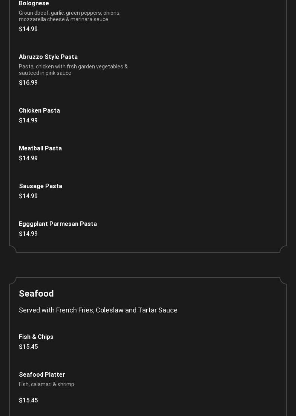The height and width of the screenshot is (416, 296).
Task: Open the Meatball Pasta item
Action: (x=40, y=148)
